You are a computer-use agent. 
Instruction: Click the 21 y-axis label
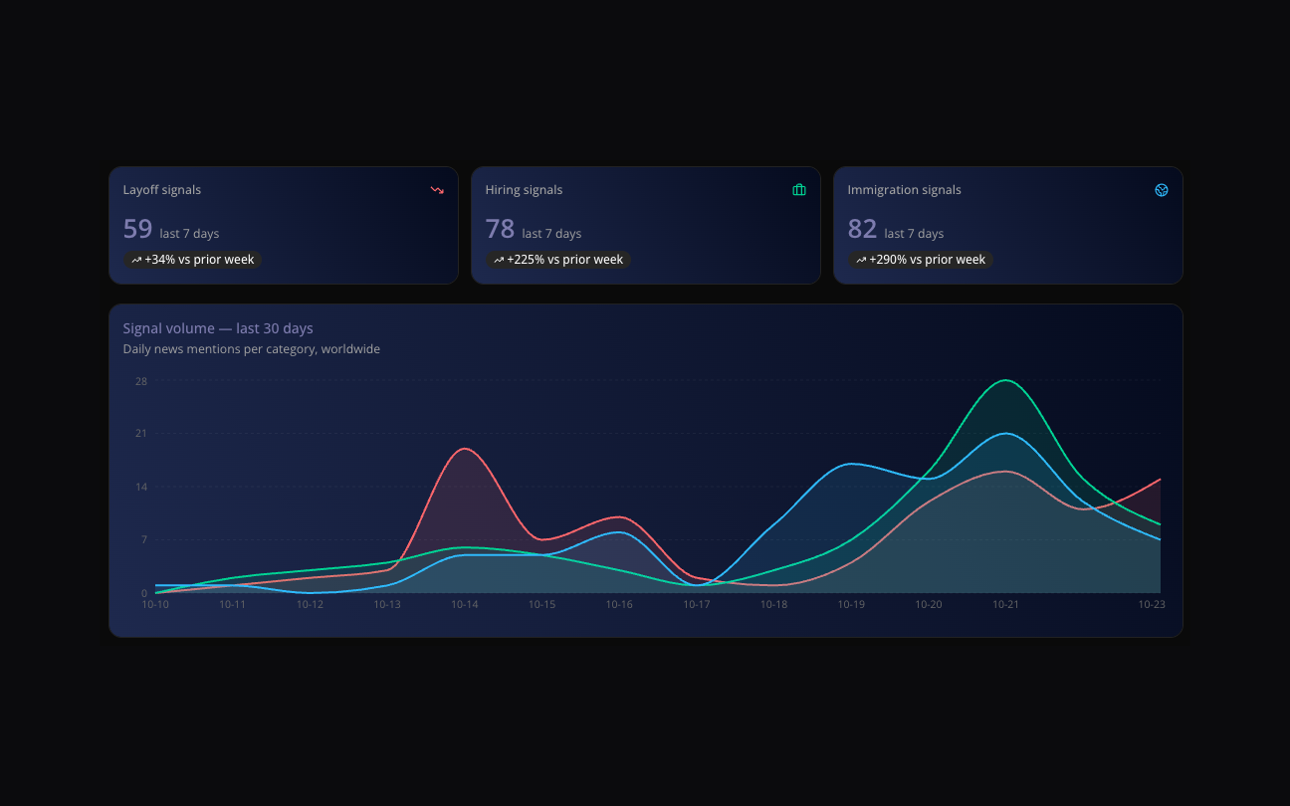(x=141, y=434)
